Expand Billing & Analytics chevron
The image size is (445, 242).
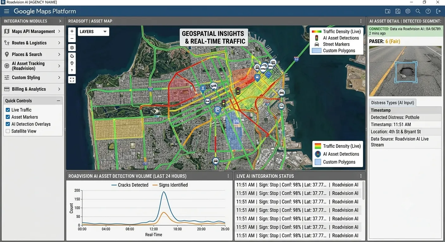click(x=59, y=89)
